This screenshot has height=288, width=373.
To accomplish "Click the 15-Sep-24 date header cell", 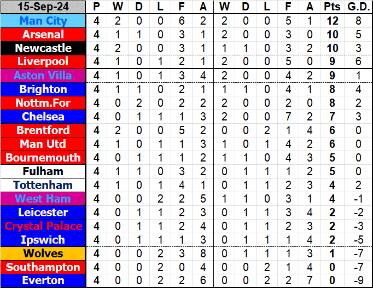I will pyautogui.click(x=43, y=7).
